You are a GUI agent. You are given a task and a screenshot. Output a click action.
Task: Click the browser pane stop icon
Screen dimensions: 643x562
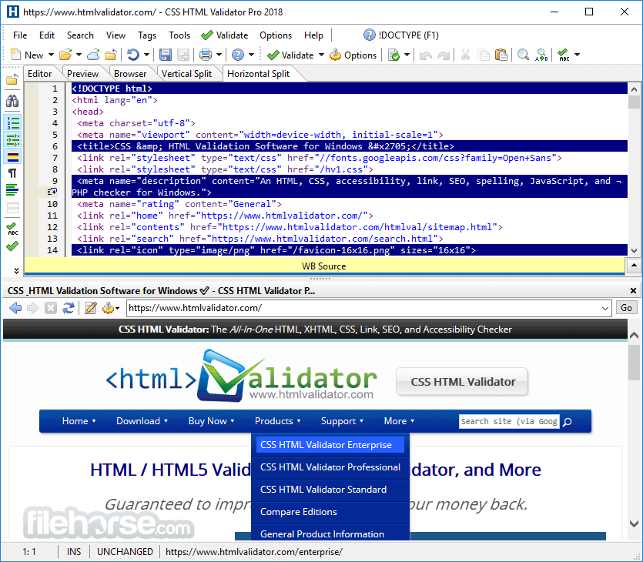(51, 308)
